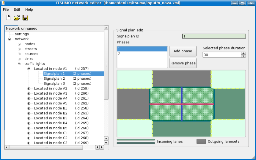Collapse the traffic lights branch
The height and width of the screenshot is (160, 256).
pos(19,64)
